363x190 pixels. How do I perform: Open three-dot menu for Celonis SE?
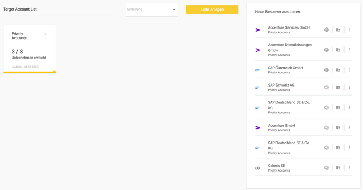tap(350, 168)
